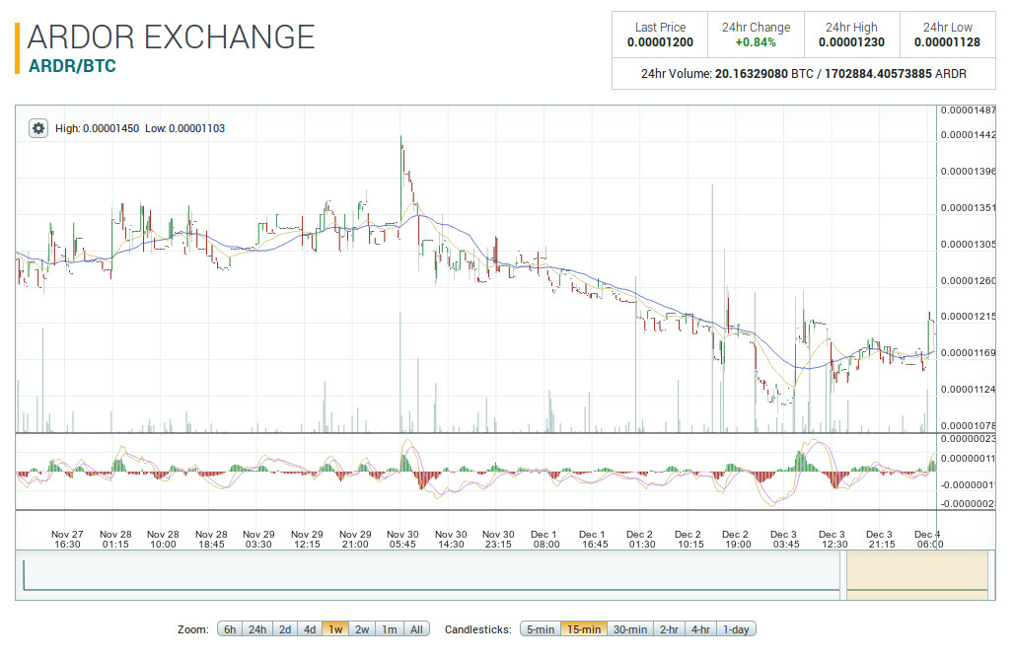Click the Nov 27 16:30 axis label

(x=67, y=539)
